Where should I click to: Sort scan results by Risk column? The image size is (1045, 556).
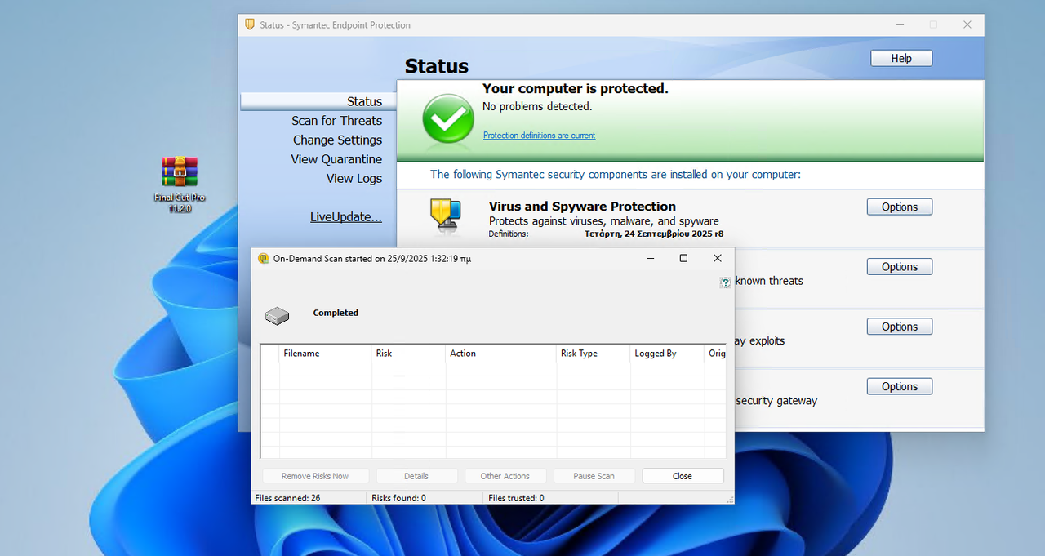tap(409, 354)
